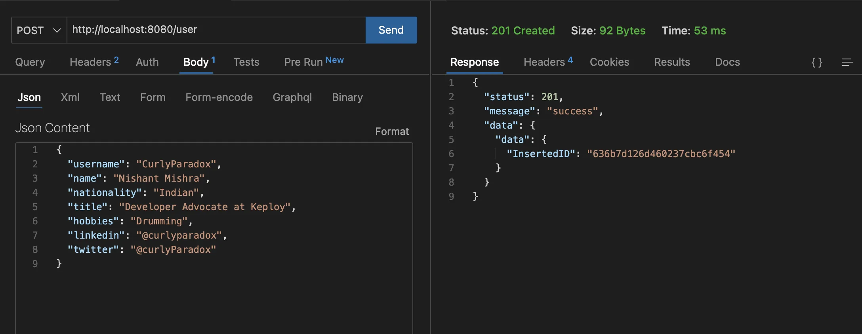Screen dimensions: 862x334
Task: Click the "Json Content" heading
Action: pyautogui.click(x=52, y=128)
